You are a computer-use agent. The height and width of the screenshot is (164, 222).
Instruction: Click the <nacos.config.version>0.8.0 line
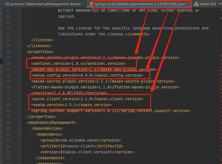87,75
